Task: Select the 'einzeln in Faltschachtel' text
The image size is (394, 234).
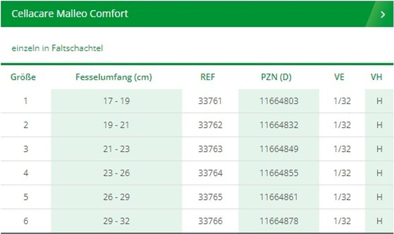Action: (x=57, y=48)
